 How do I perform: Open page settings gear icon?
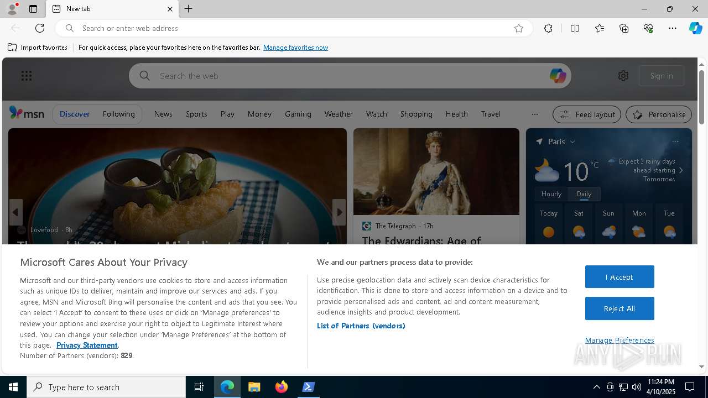(x=623, y=76)
